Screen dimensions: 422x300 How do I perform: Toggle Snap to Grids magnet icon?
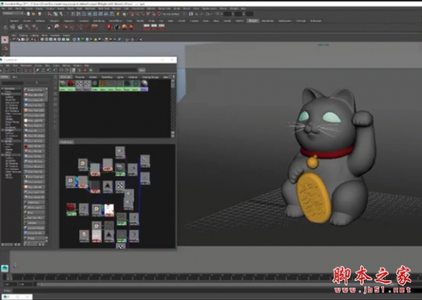(132, 14)
